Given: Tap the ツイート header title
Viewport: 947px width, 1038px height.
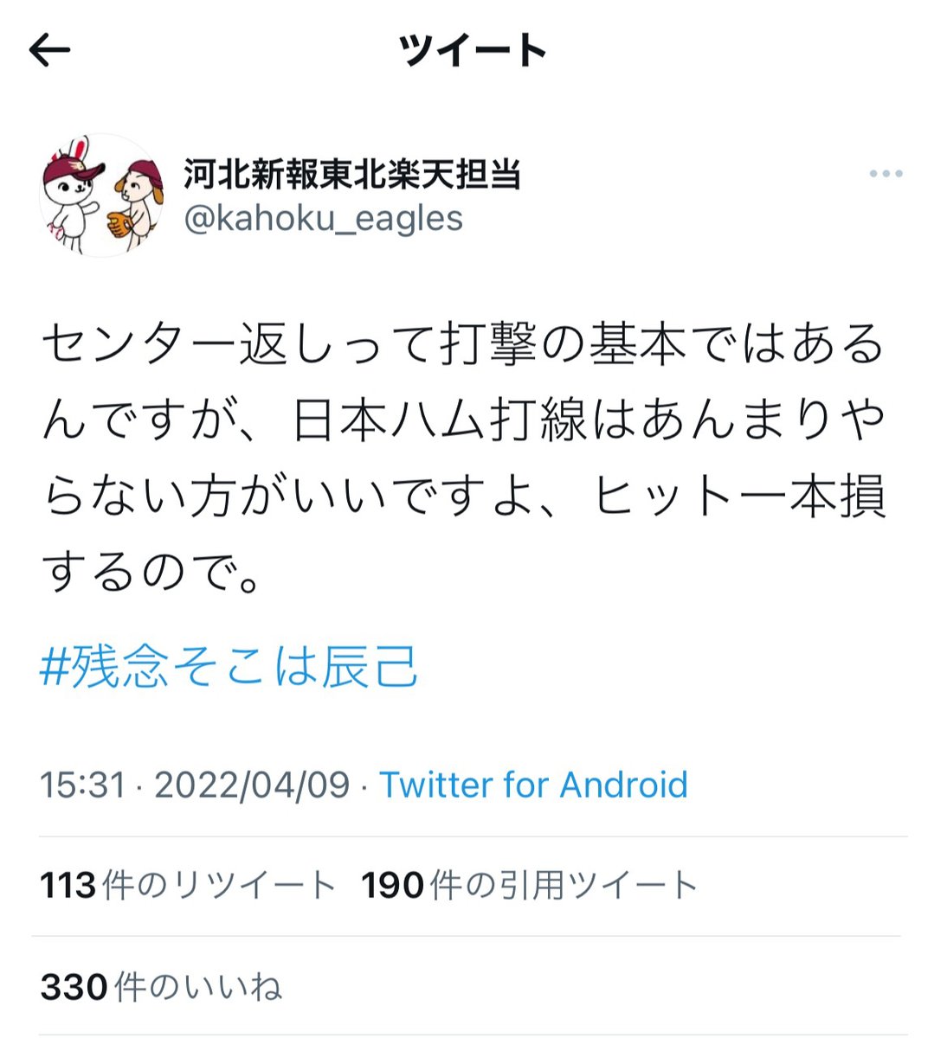Looking at the screenshot, I should pos(473,51).
